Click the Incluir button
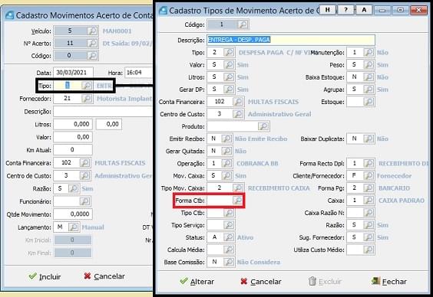The height and width of the screenshot is (297, 433). coord(45,276)
